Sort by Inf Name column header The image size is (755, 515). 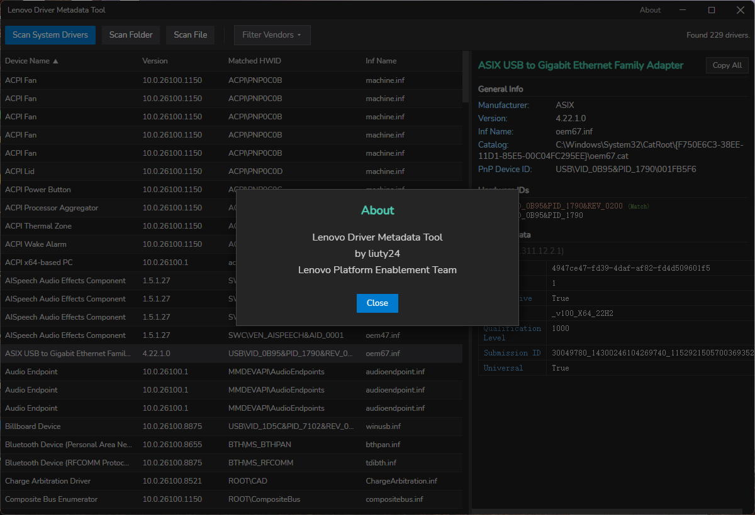pos(381,61)
